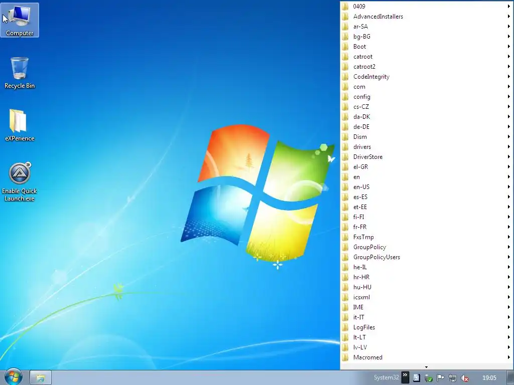Viewport: 514px width, 385px height.
Task: Open the Recycle Bin desktop icon
Action: (20, 73)
